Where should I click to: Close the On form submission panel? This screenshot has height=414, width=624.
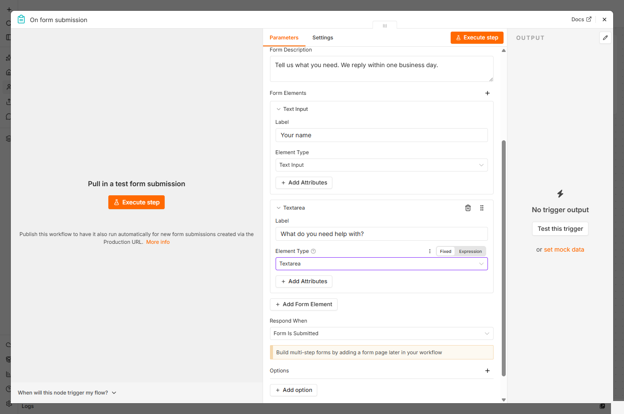(x=604, y=19)
